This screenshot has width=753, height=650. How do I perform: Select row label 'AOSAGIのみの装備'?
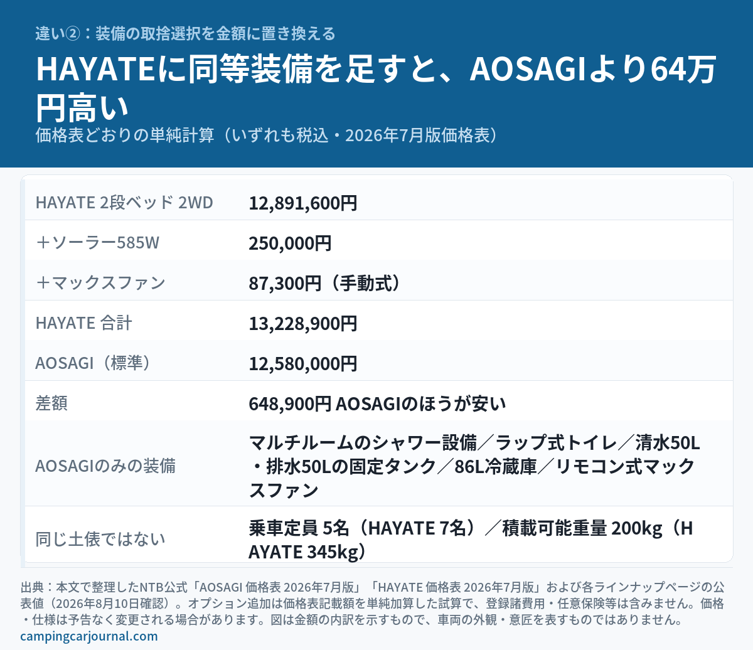pos(105,466)
